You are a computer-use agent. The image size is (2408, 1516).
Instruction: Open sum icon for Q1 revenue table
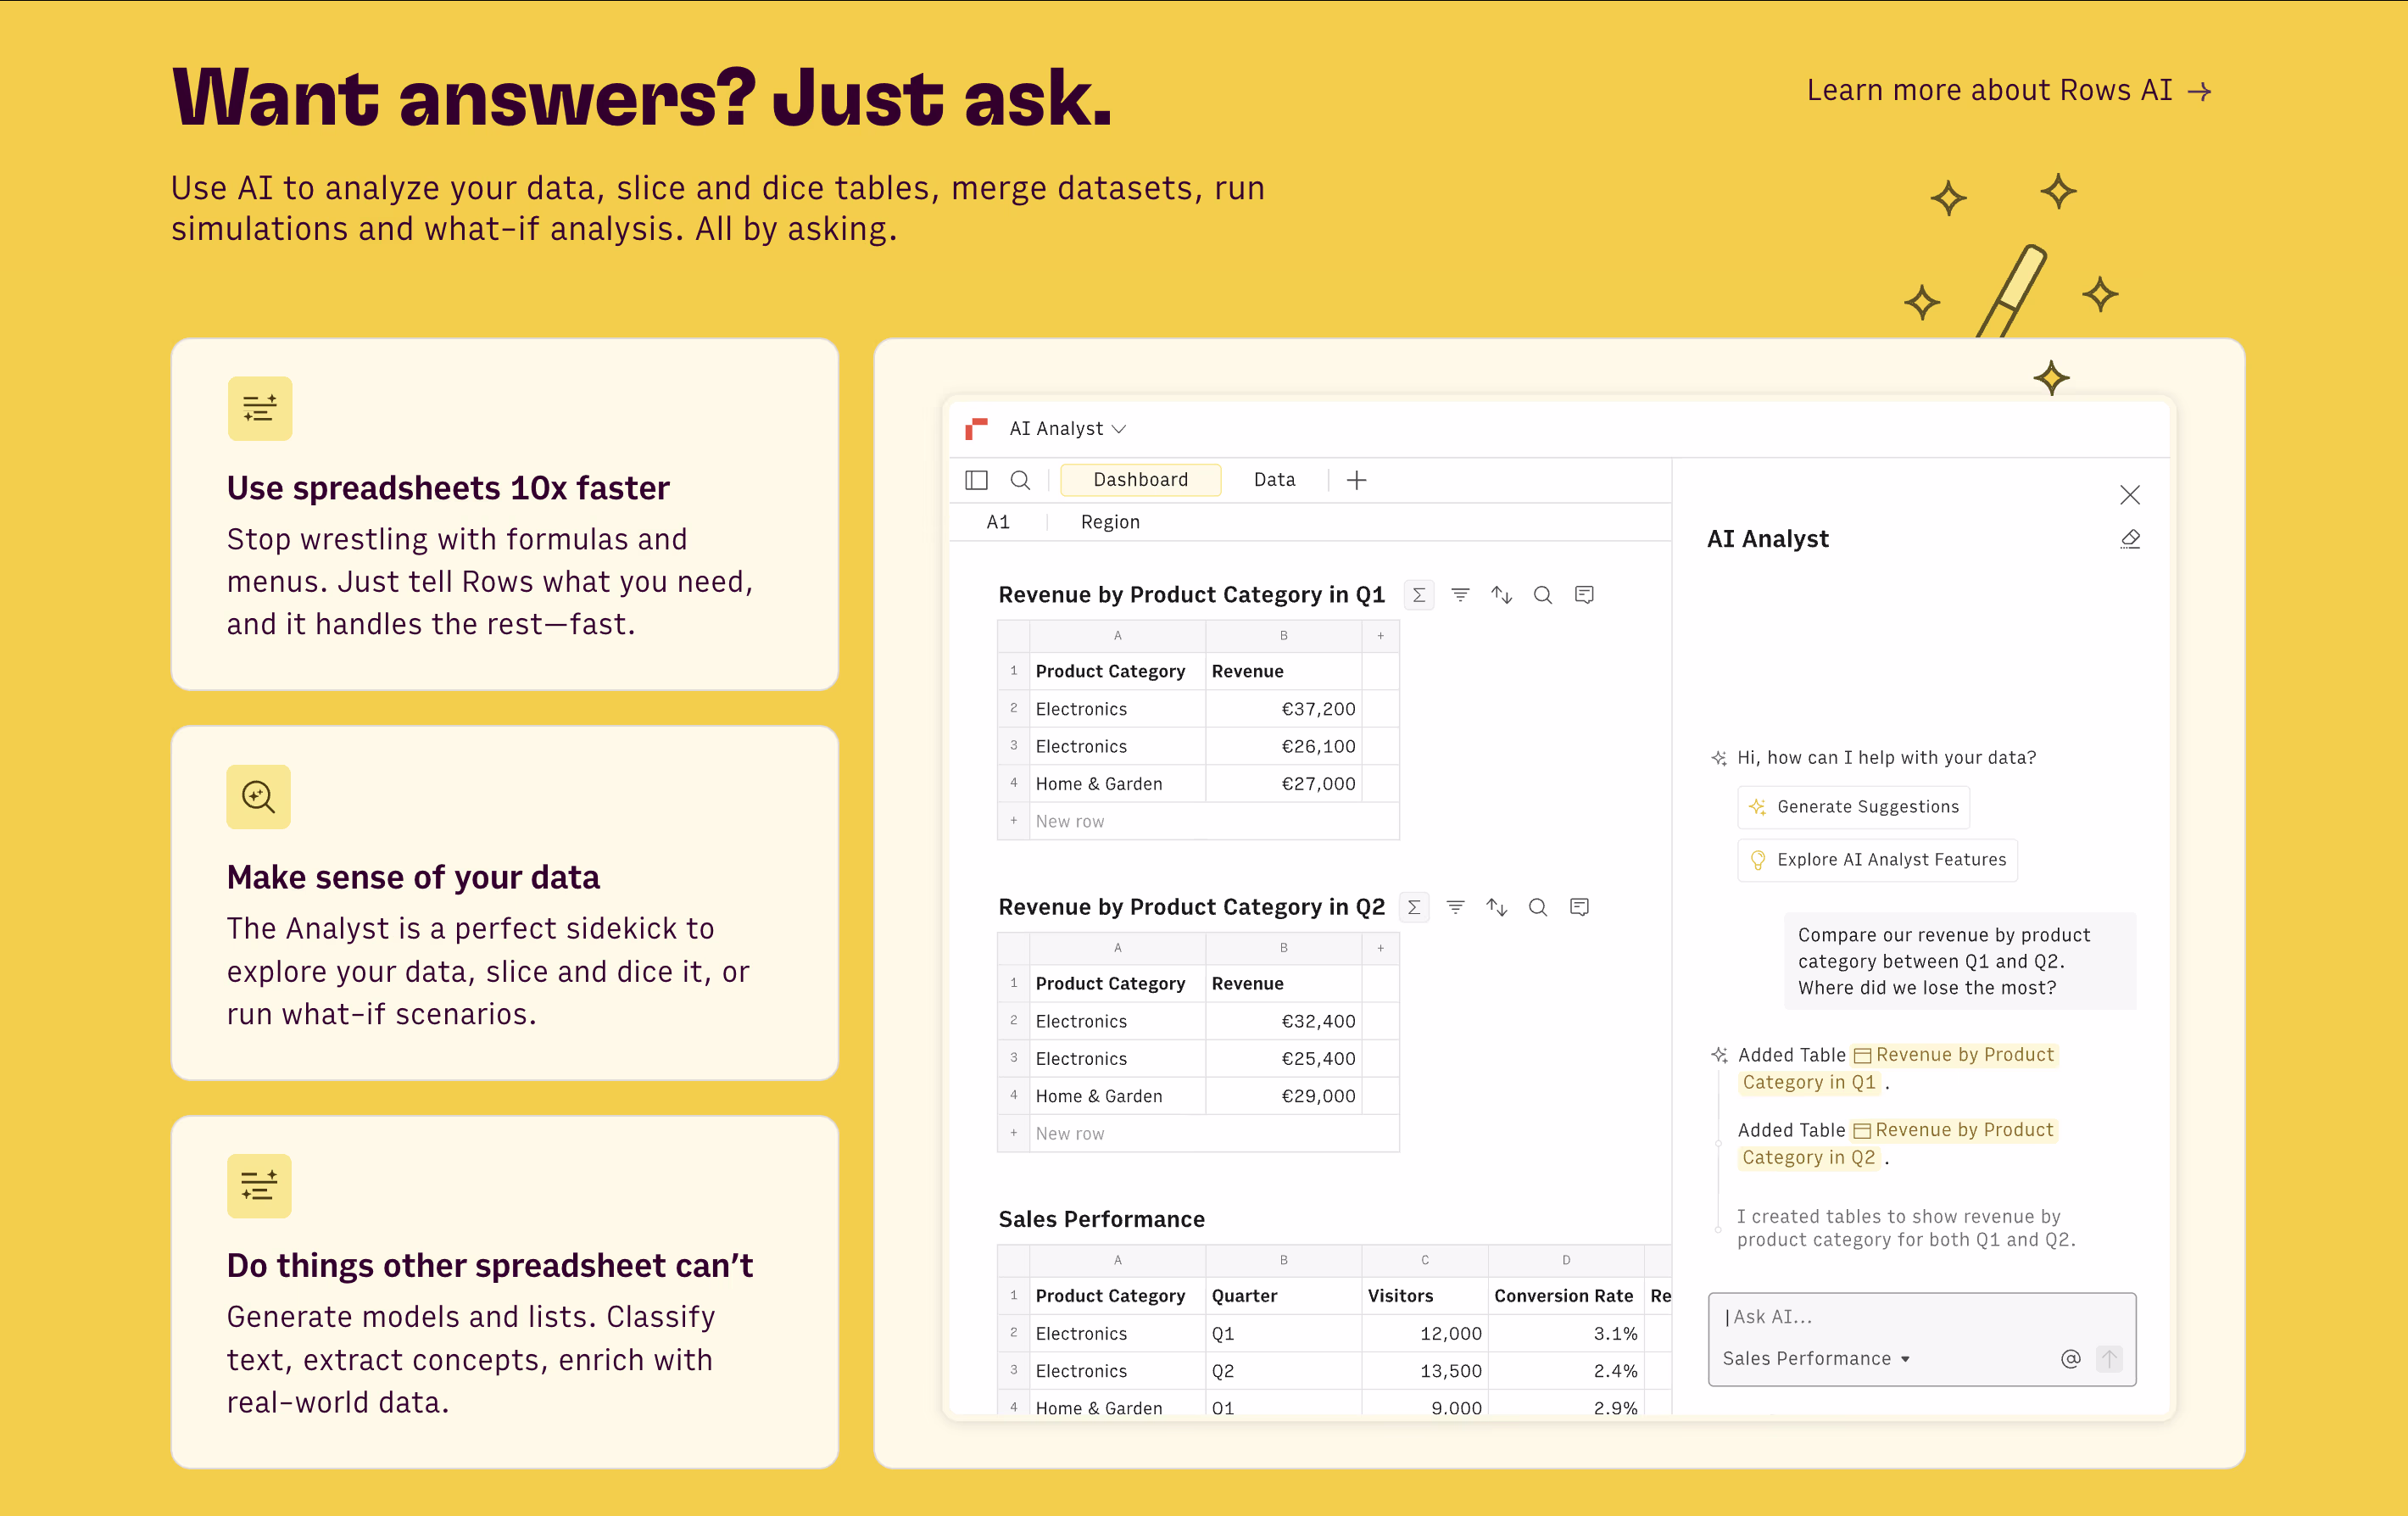pos(1419,595)
